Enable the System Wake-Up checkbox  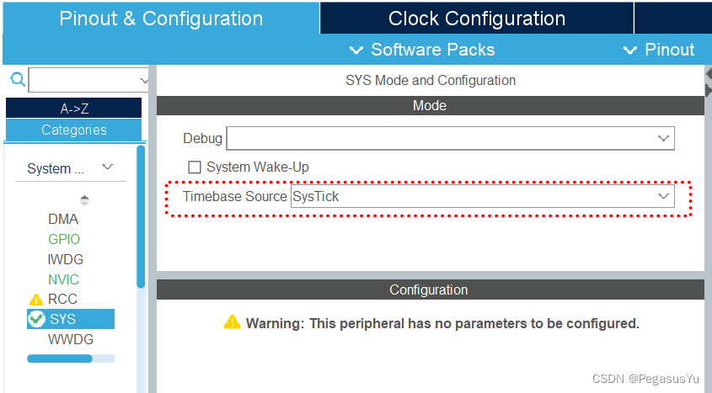tap(195, 167)
